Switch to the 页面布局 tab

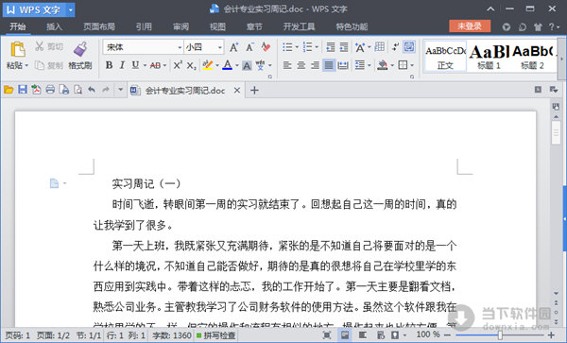tap(98, 26)
